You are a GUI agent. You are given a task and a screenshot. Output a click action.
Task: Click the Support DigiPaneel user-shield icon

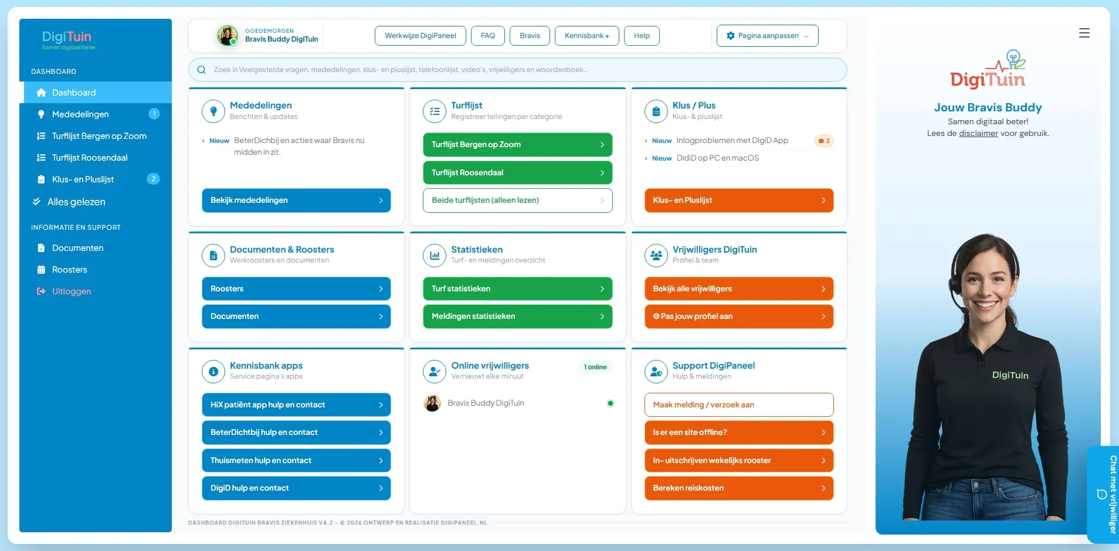pyautogui.click(x=656, y=371)
